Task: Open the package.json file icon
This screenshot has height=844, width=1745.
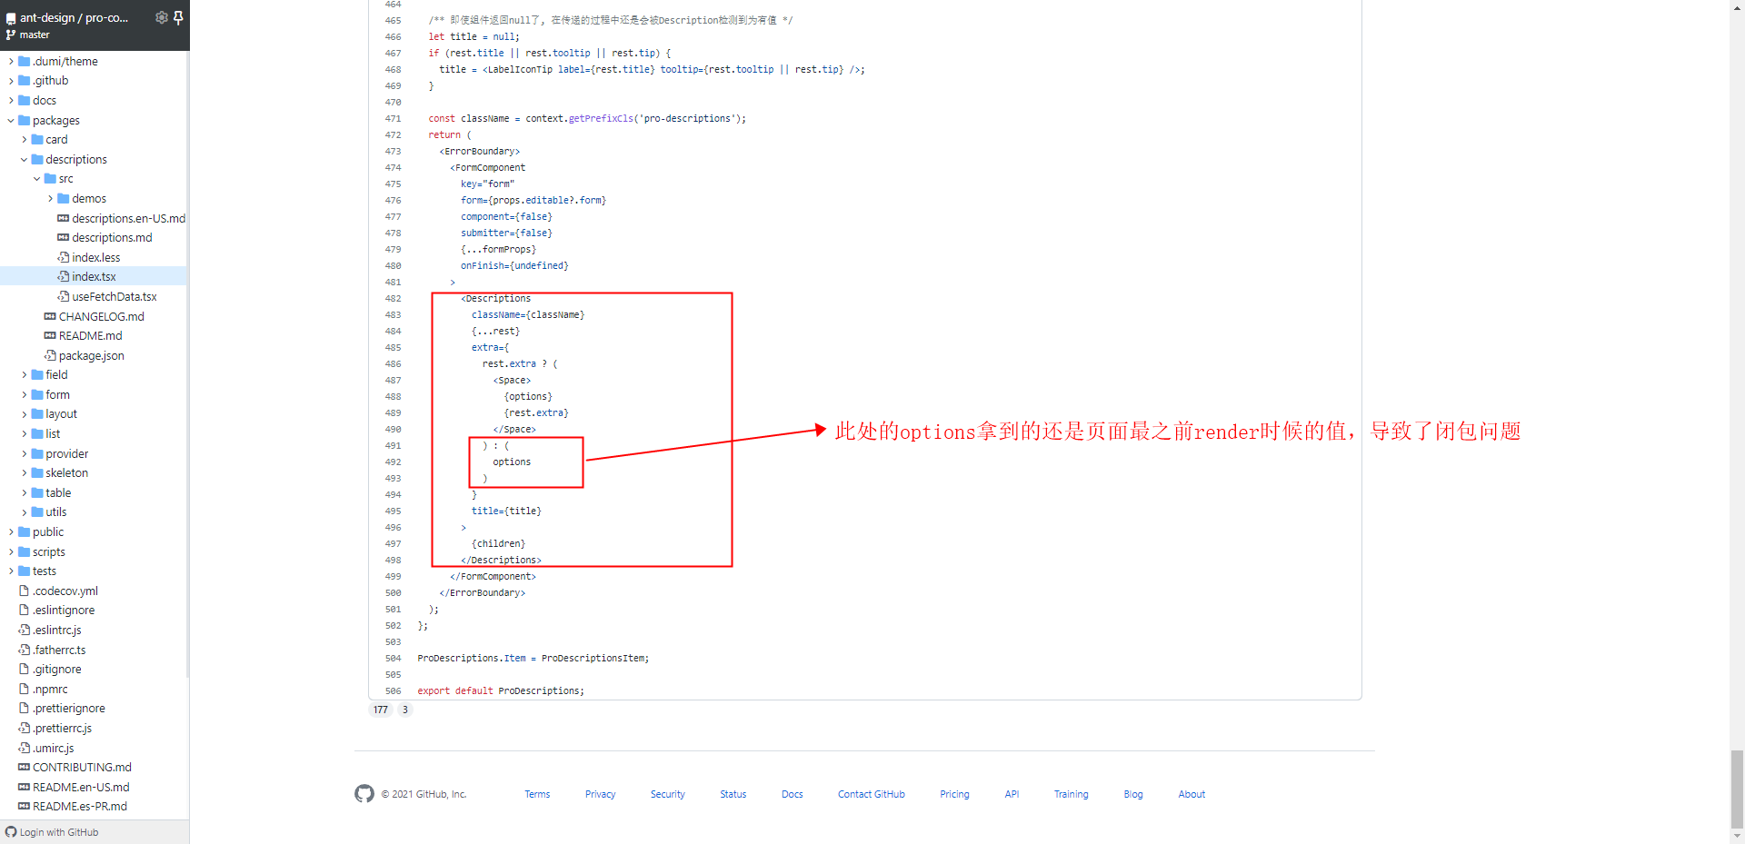Action: pyautogui.click(x=52, y=355)
